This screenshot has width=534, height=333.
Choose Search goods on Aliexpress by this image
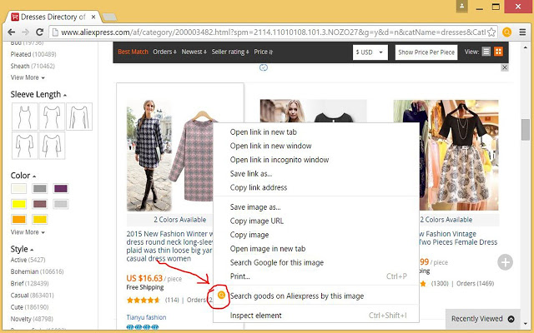pos(296,296)
